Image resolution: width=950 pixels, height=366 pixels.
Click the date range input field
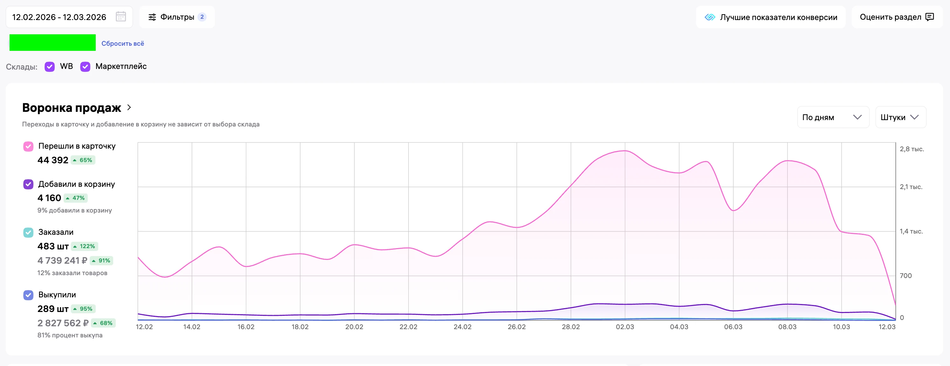tap(59, 17)
